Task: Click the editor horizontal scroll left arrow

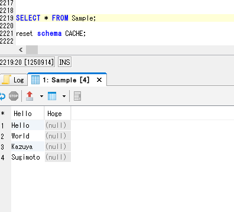Action: 21,50
